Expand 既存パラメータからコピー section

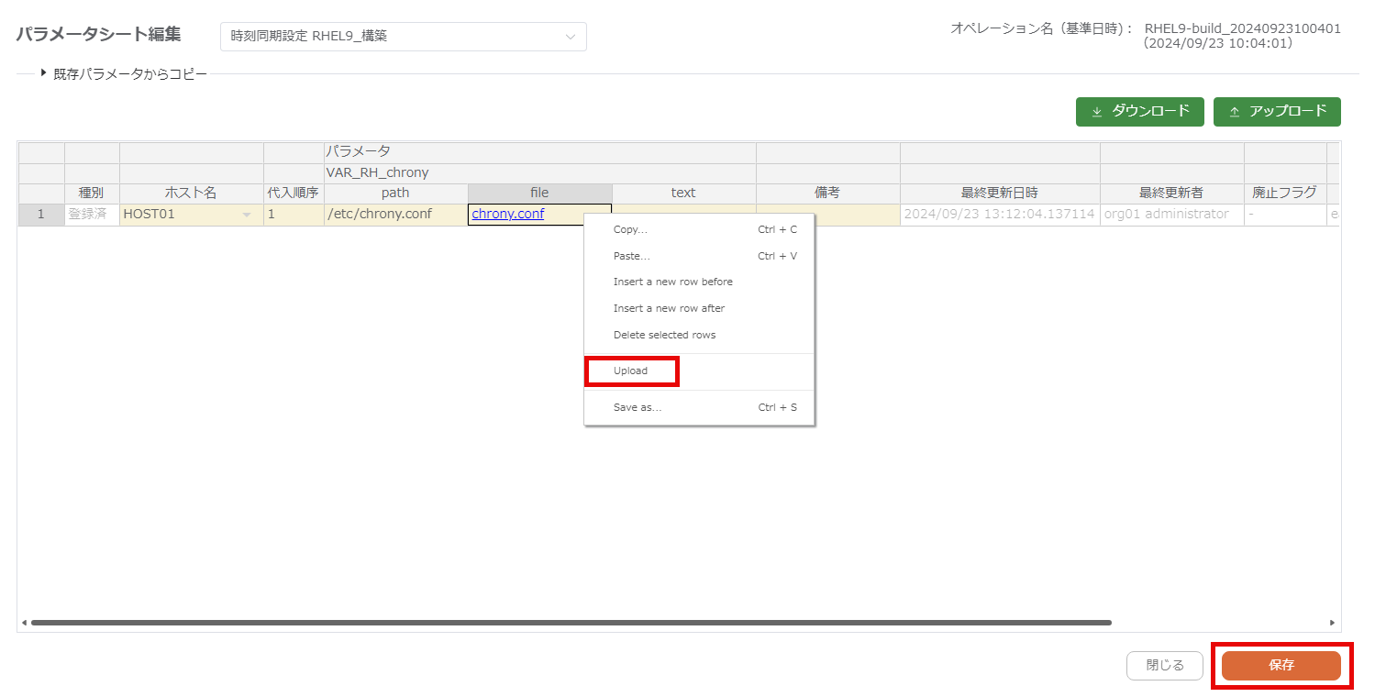[x=124, y=73]
